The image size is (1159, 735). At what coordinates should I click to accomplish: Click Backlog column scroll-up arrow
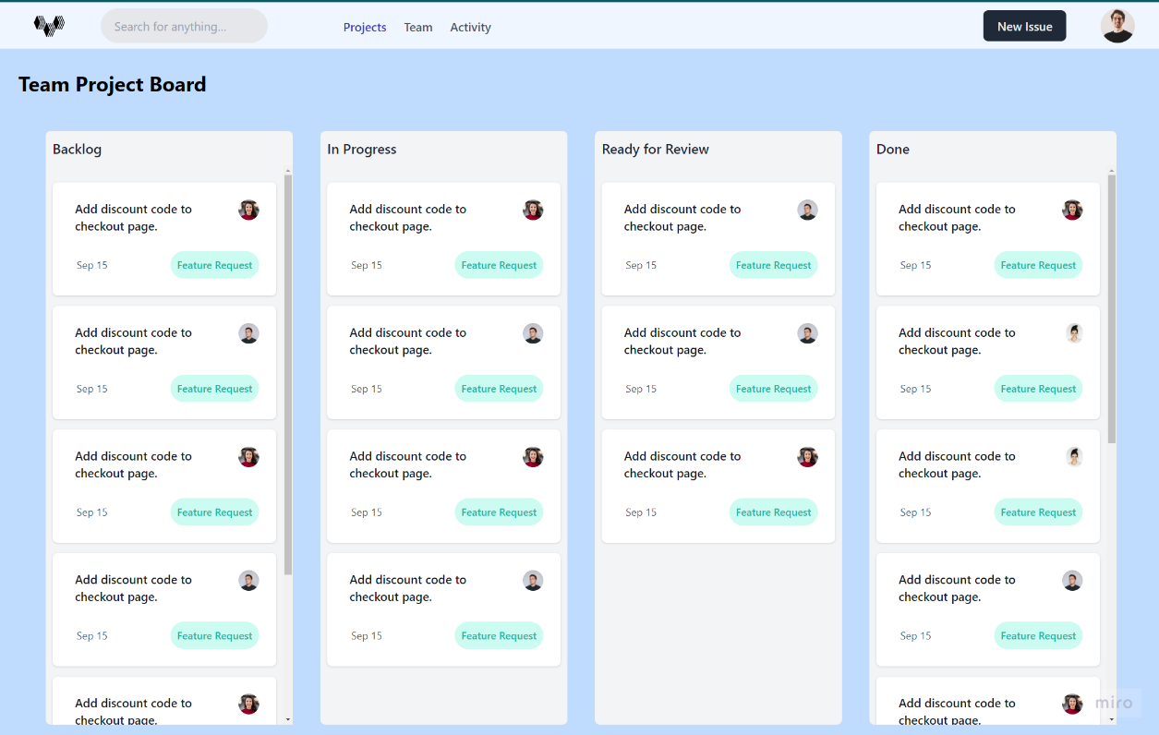(x=288, y=171)
